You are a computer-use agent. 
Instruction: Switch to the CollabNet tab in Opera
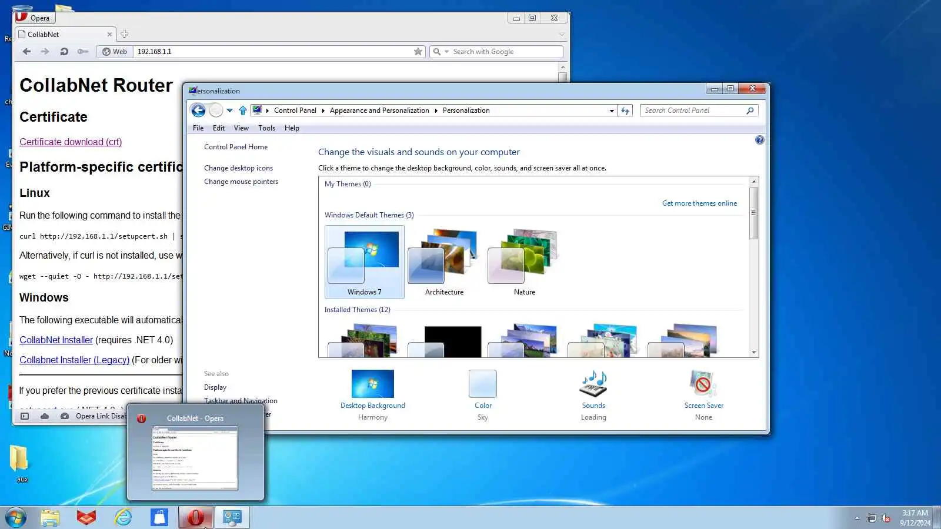(x=65, y=34)
